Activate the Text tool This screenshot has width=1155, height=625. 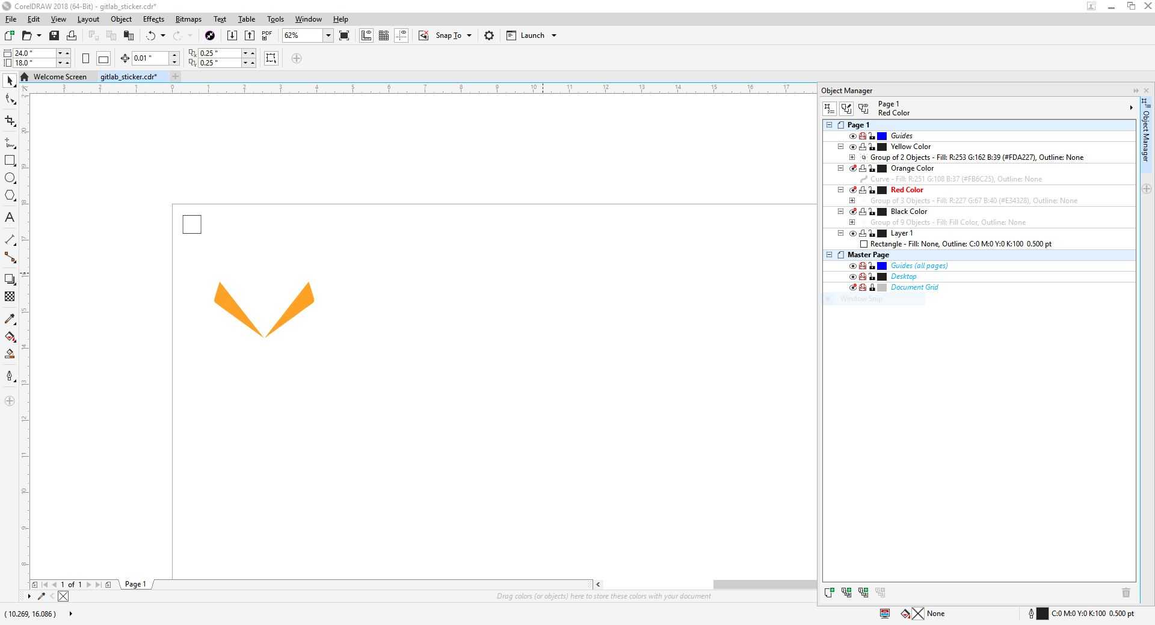point(10,218)
